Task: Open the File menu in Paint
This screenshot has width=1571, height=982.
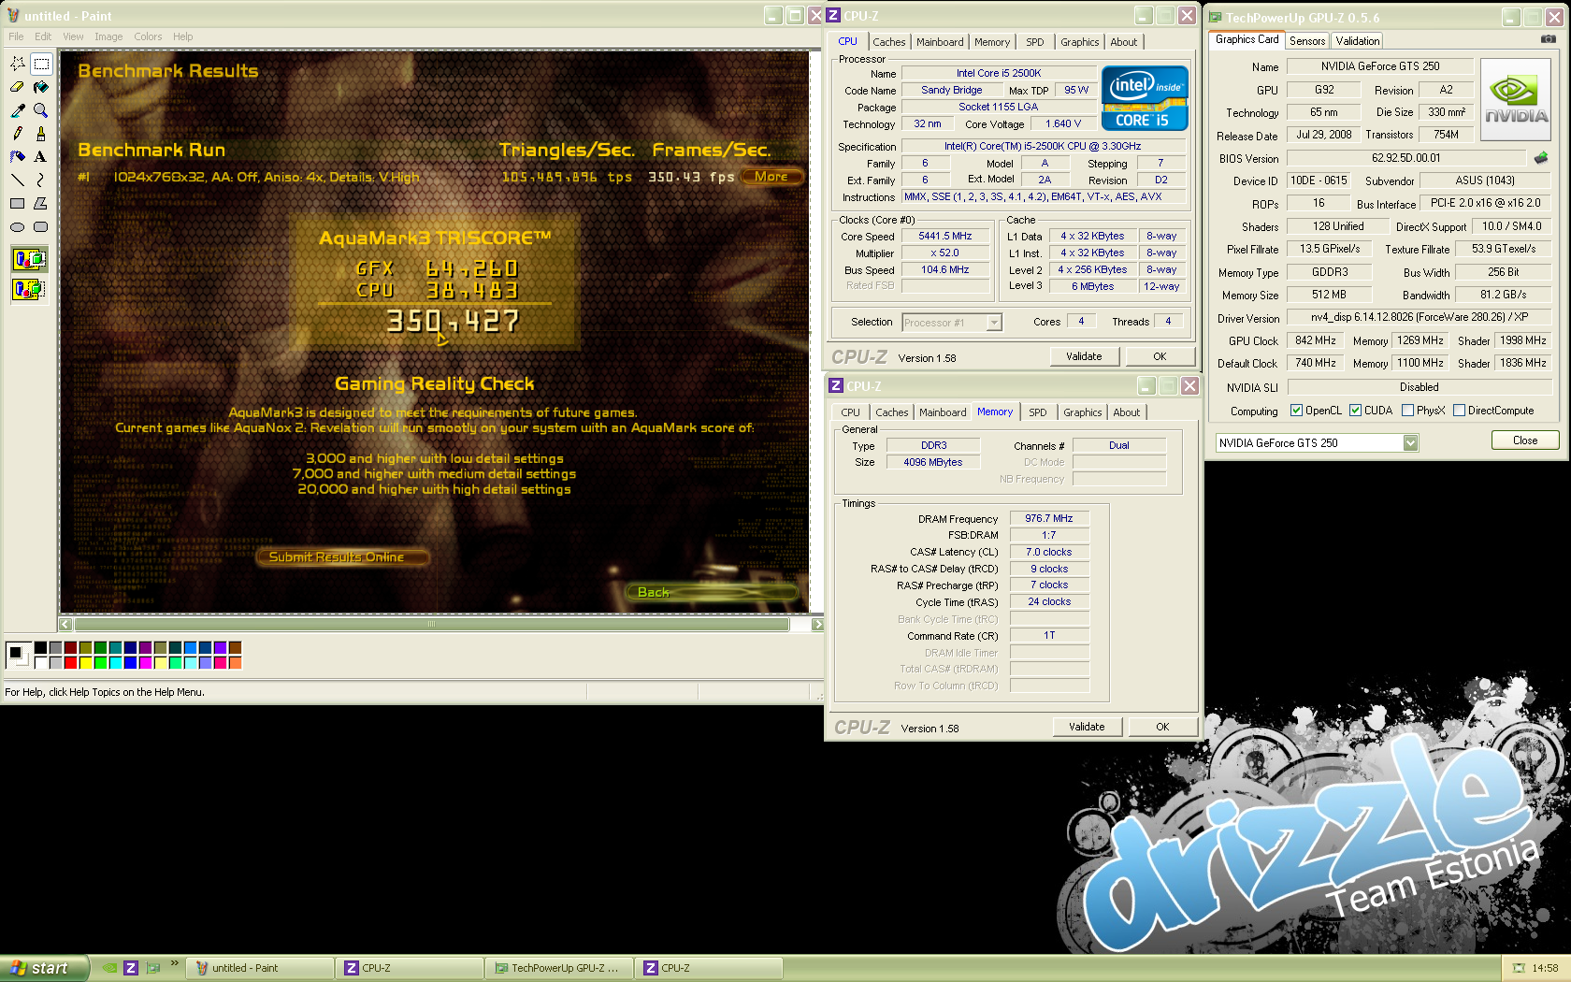Action: [16, 36]
